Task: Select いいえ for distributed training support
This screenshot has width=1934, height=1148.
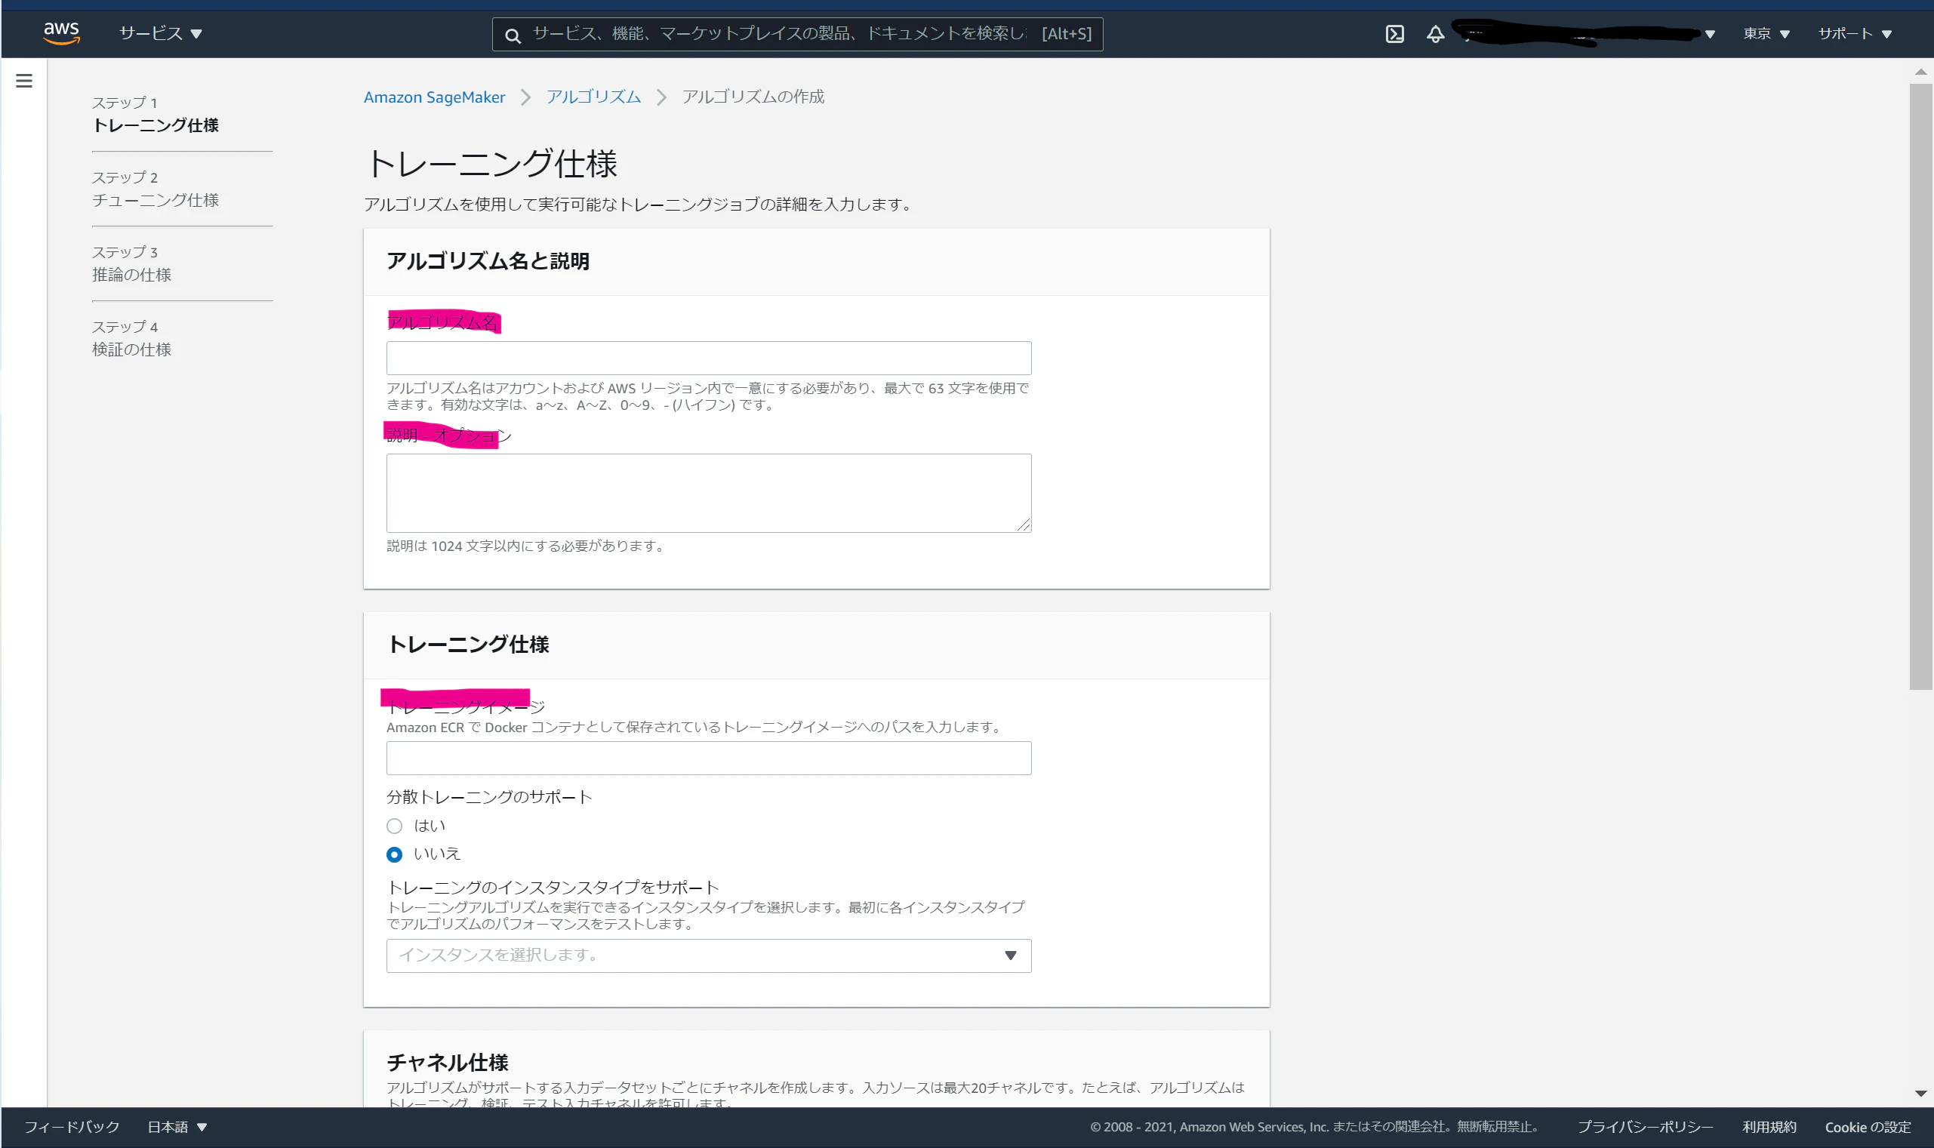Action: point(395,855)
